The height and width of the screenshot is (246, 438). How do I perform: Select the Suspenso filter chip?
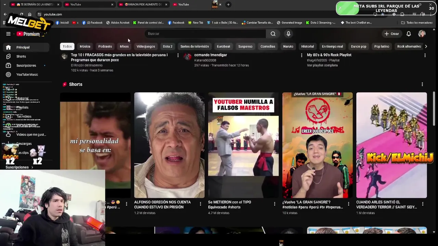(245, 46)
